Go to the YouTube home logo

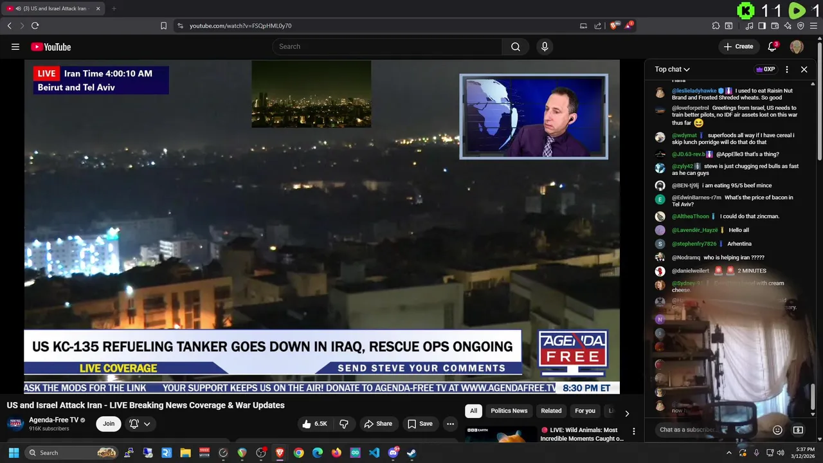pyautogui.click(x=51, y=47)
